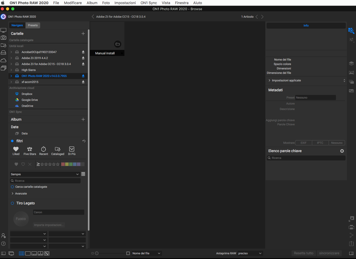356x259 pixels.
Task: Apply the Cataloged quick filter
Action: point(58,151)
